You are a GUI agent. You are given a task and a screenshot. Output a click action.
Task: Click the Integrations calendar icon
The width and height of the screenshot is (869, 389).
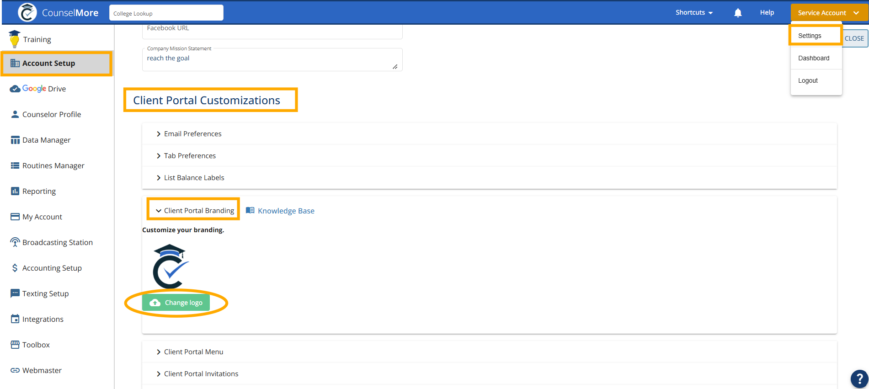coord(15,319)
